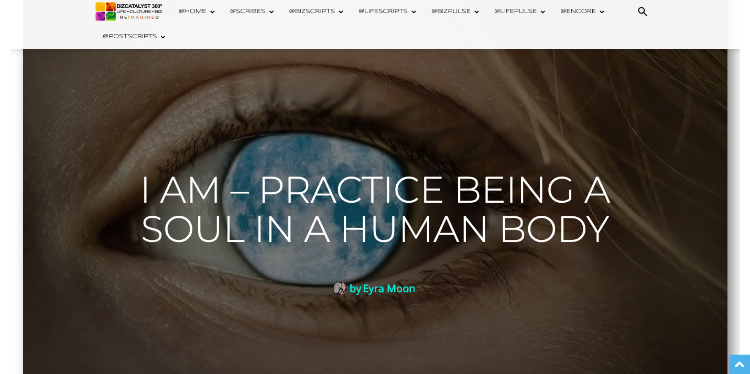Expand the @HOME dropdown chevron
This screenshot has height=374, width=750.
(x=212, y=12)
